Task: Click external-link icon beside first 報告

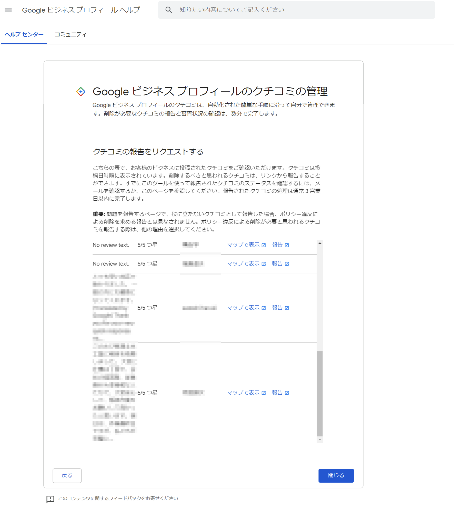Action: (x=287, y=245)
